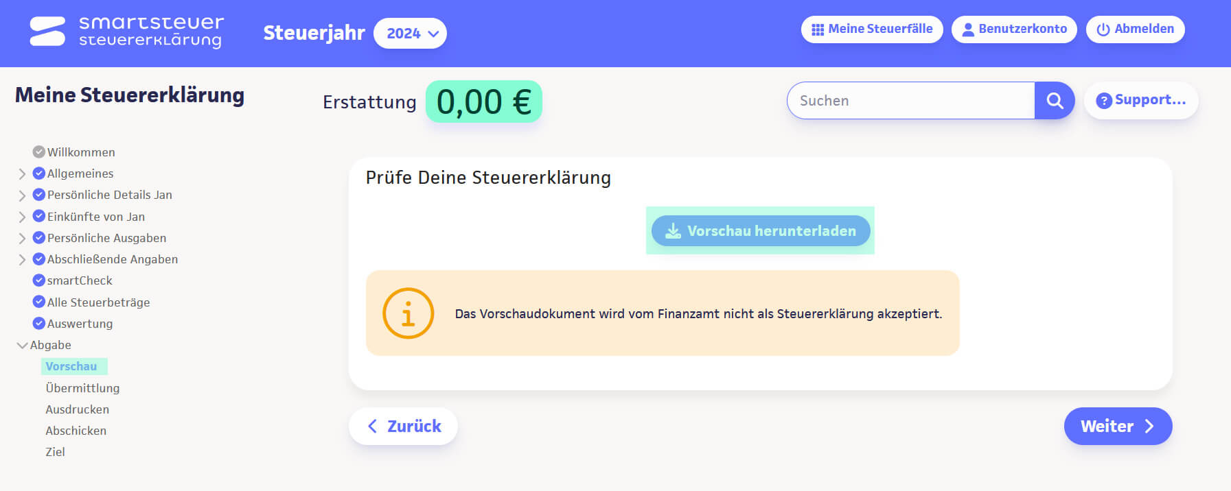Go back with the Zurück button
Screen dimensions: 1231x491
[403, 427]
